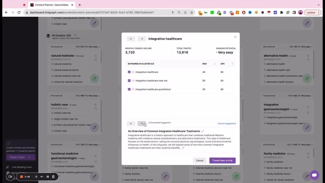Image resolution: width=325 pixels, height=183 pixels.
Task: Star the functional medicine gastroenterologist cluster
Action: click(96, 156)
